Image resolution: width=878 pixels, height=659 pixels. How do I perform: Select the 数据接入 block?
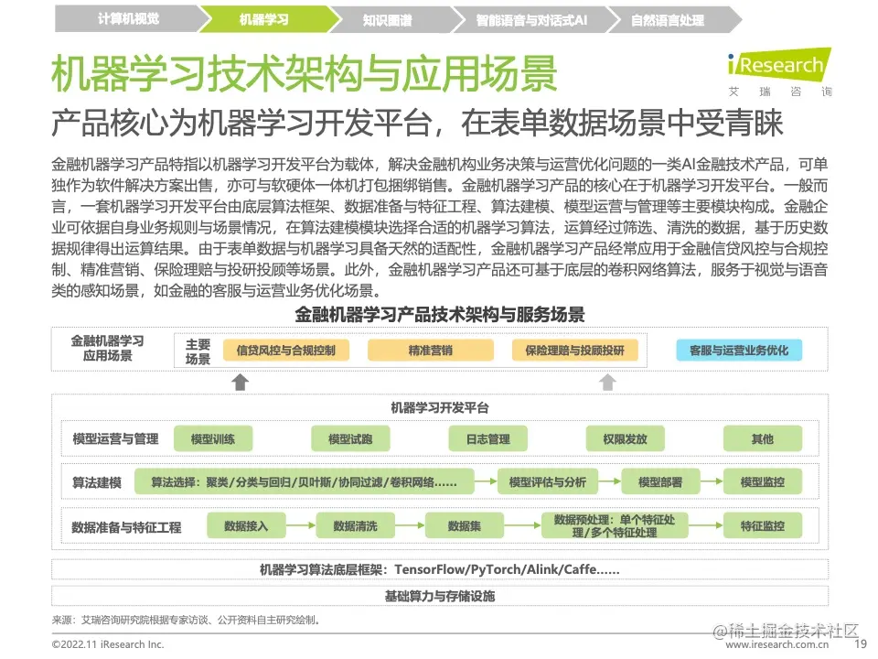point(246,525)
